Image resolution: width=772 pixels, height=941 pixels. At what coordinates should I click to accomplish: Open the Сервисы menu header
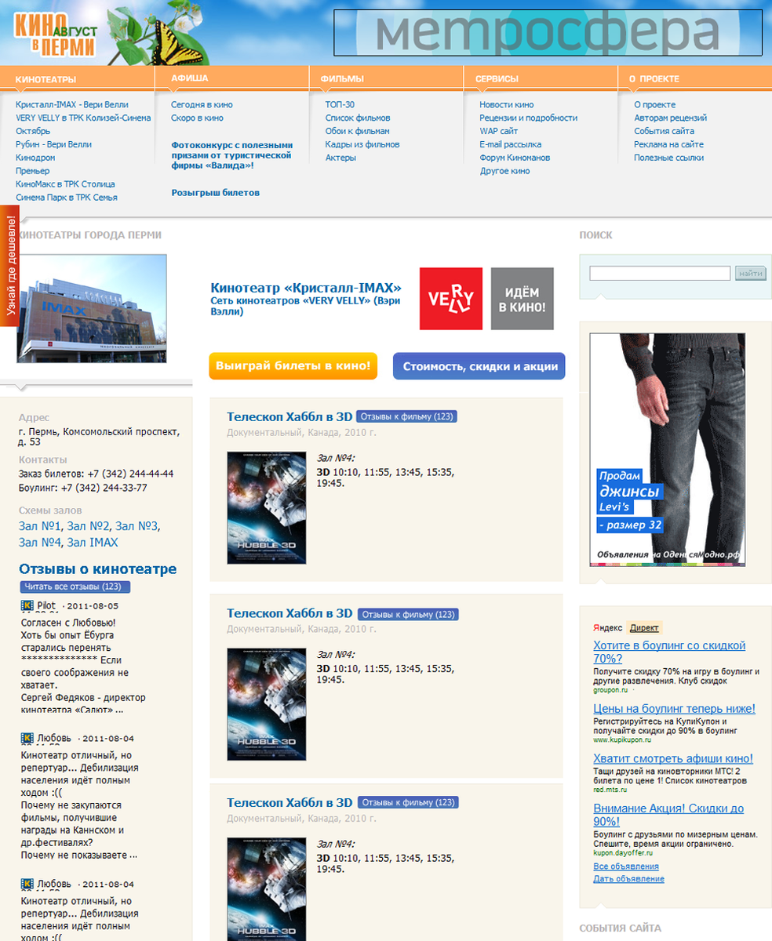pos(497,78)
